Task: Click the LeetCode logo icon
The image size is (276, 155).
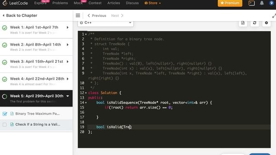Action: click(5, 3)
